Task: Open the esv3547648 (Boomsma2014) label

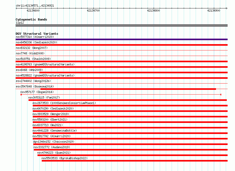Action: tap(35, 86)
